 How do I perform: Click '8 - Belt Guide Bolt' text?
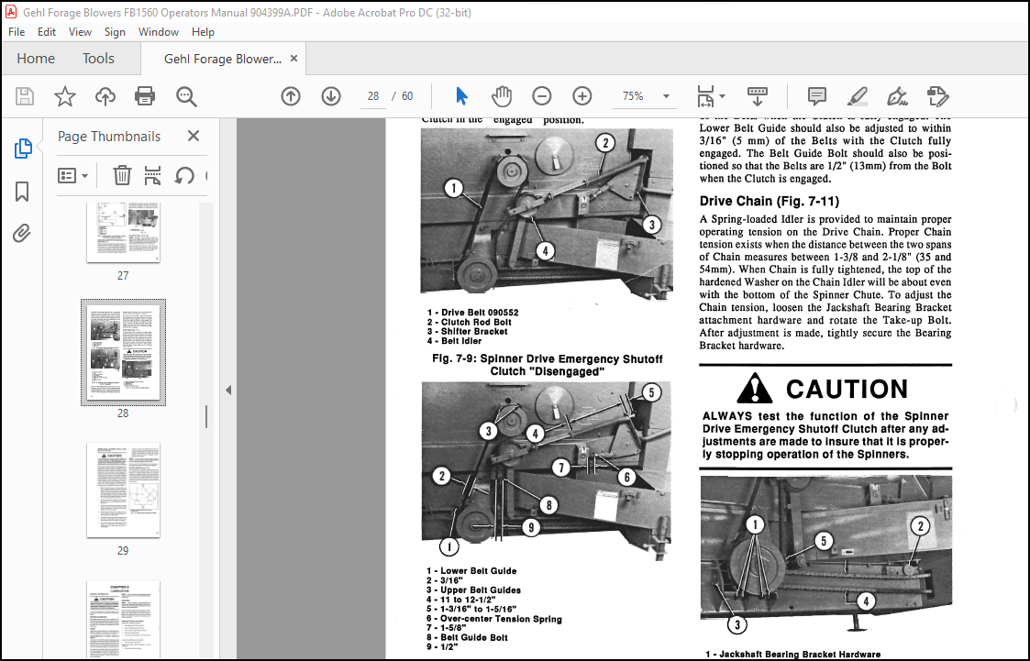pyautogui.click(x=467, y=637)
